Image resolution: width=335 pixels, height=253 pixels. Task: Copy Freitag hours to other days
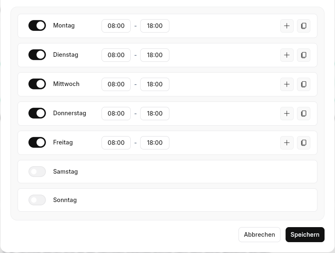304,143
